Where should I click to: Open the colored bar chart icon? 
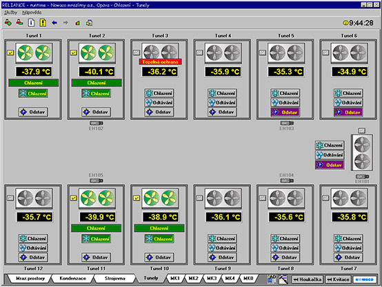(77, 23)
